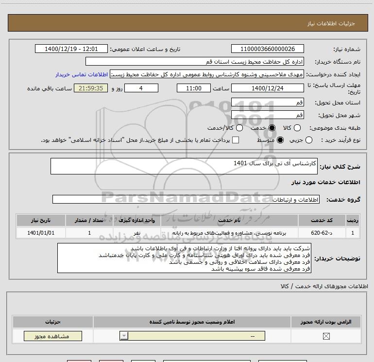Choose the جزیی purchase type radio
Image resolution: width=374 pixels, height=362 pixels.
309,140
